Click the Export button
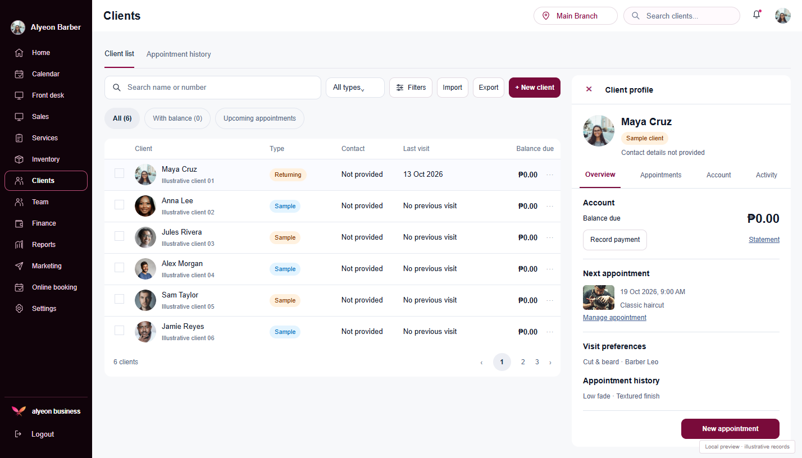This screenshot has width=802, height=458. pyautogui.click(x=489, y=88)
